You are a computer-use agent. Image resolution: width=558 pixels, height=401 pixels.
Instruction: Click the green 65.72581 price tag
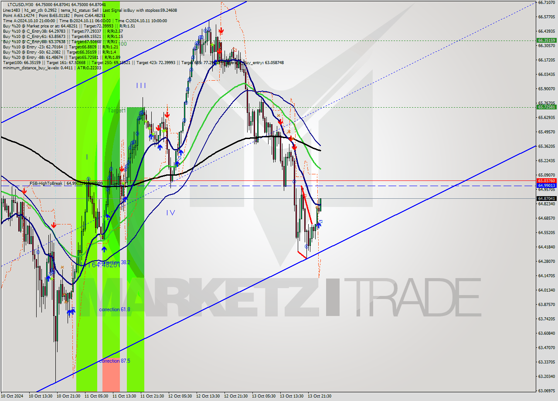[546, 107]
